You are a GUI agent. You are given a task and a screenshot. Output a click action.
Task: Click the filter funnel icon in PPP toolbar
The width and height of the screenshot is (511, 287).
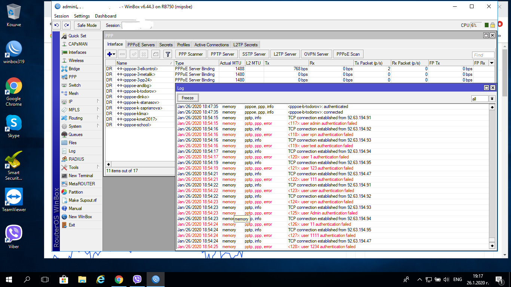tap(168, 54)
